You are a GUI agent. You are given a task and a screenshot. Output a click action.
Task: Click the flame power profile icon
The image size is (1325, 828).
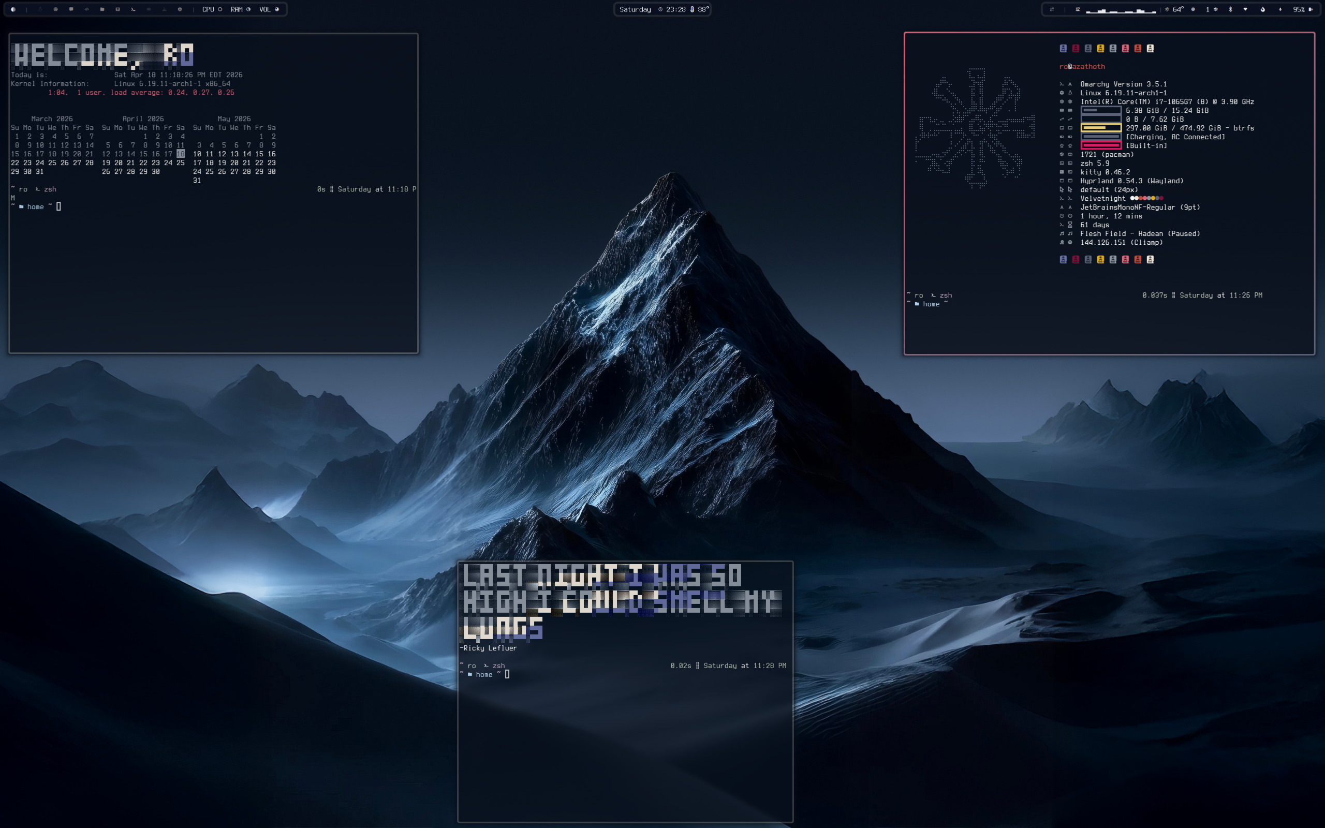pos(1262,9)
